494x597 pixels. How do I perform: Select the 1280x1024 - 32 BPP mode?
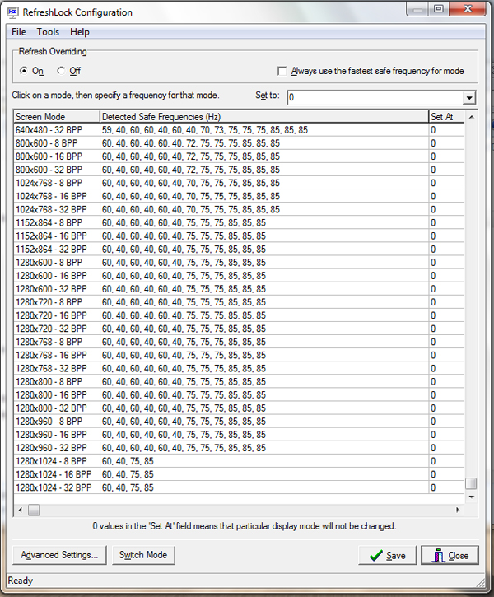click(x=239, y=487)
